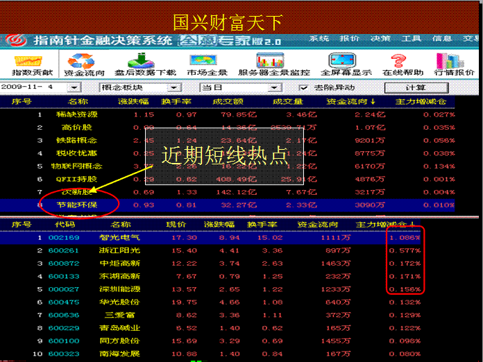Expand the 当日 period dropdown

(x=274, y=88)
